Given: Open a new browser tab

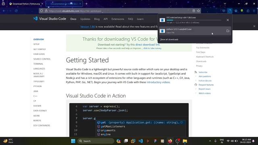Looking at the screenshot, I should 86,4.
